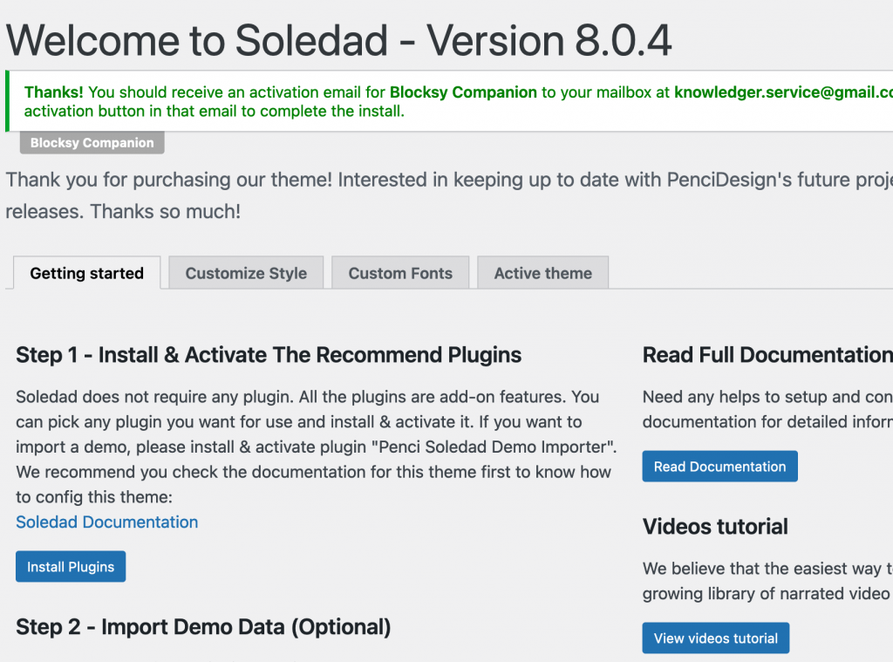The image size is (893, 662).
Task: Click the bold Thanks! notice text
Action: click(53, 92)
